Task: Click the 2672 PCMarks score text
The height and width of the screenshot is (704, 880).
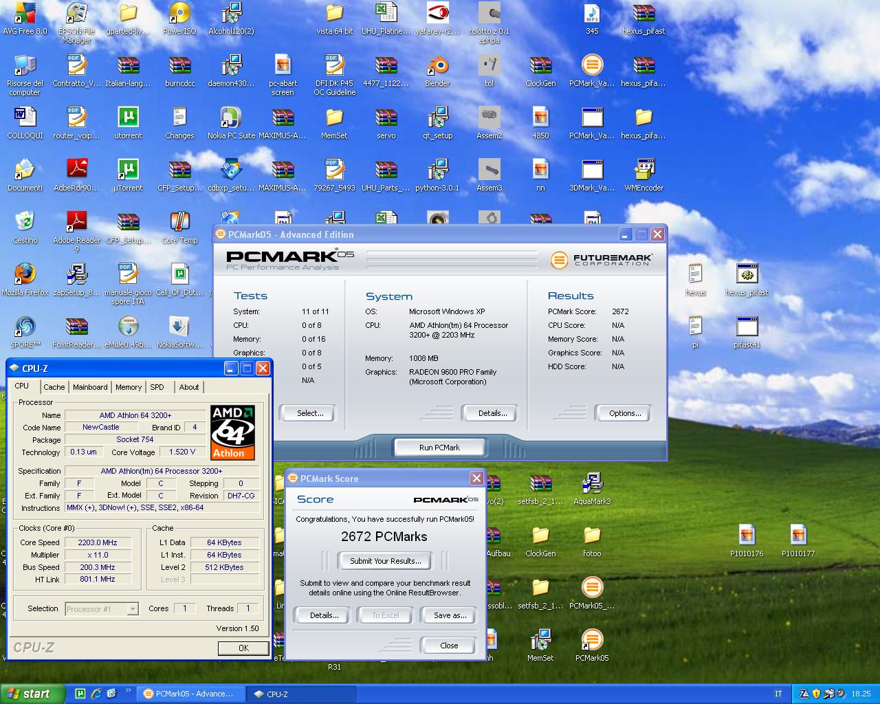Action: (384, 537)
